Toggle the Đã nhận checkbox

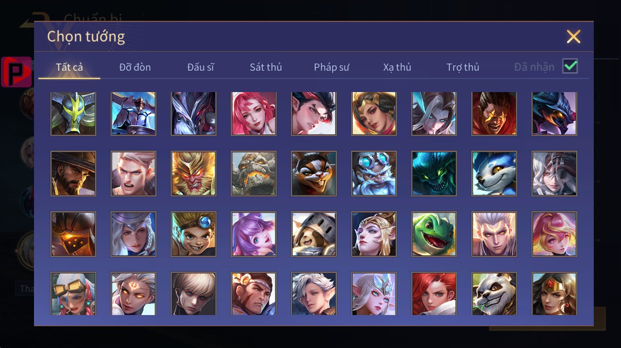(x=570, y=66)
